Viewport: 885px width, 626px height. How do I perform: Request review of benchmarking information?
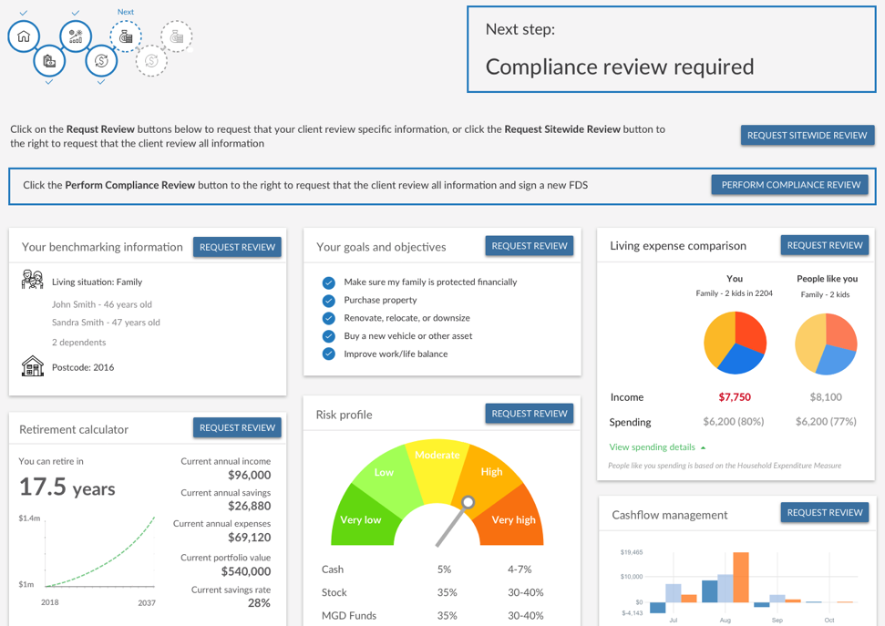[237, 247]
